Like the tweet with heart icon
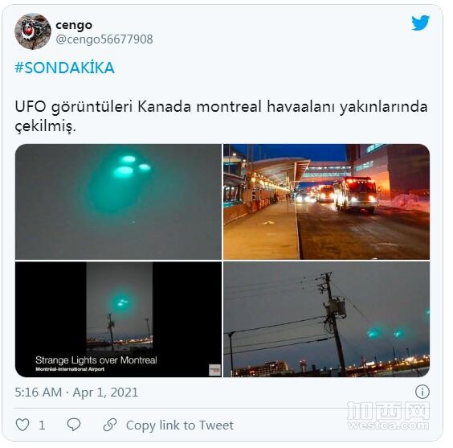 coord(22,425)
